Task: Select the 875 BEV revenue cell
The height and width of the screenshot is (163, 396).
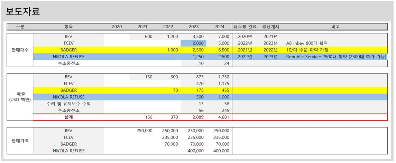Action: click(200, 77)
